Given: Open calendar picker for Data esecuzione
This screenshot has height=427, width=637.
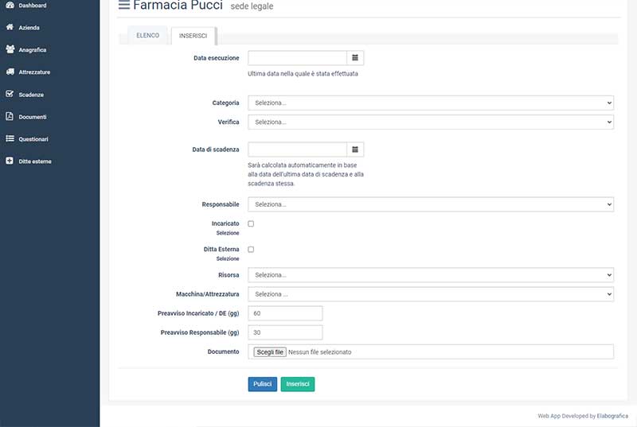Looking at the screenshot, I should (x=355, y=58).
